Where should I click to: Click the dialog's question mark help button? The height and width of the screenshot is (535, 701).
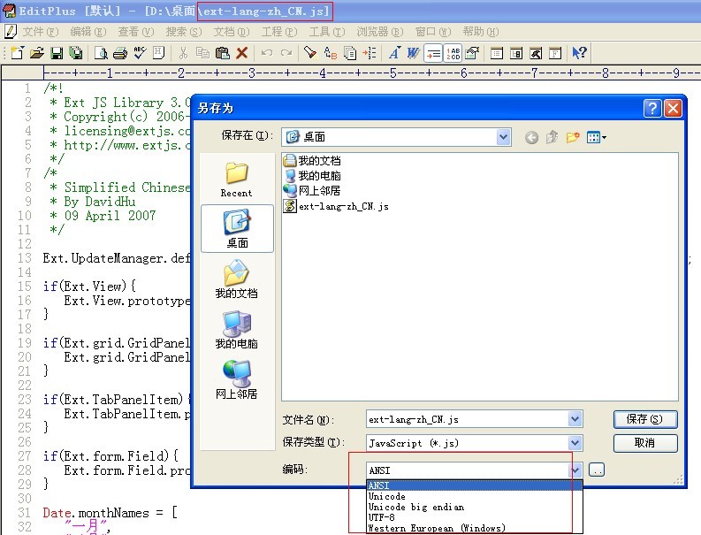[652, 108]
